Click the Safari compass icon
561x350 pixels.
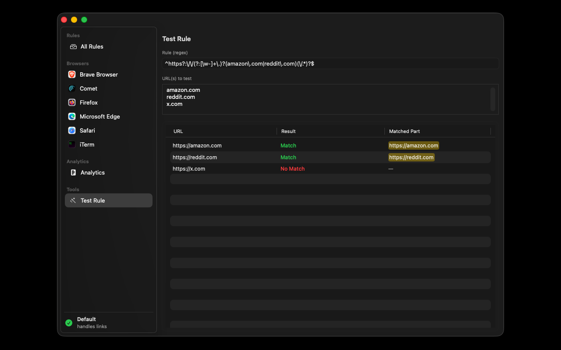(72, 131)
